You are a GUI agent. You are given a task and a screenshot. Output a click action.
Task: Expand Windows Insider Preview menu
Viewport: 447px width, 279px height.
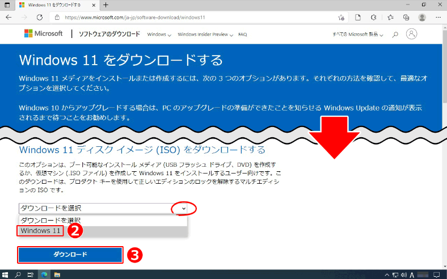click(205, 35)
